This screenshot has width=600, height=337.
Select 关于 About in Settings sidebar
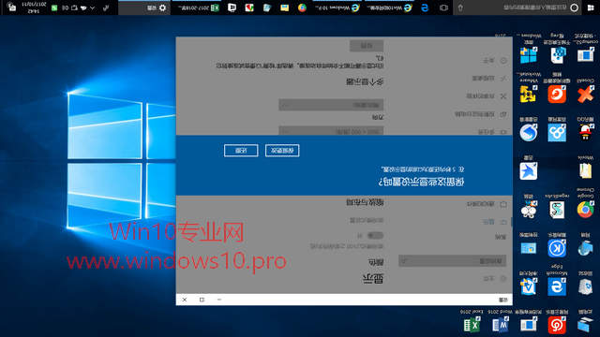495,60
